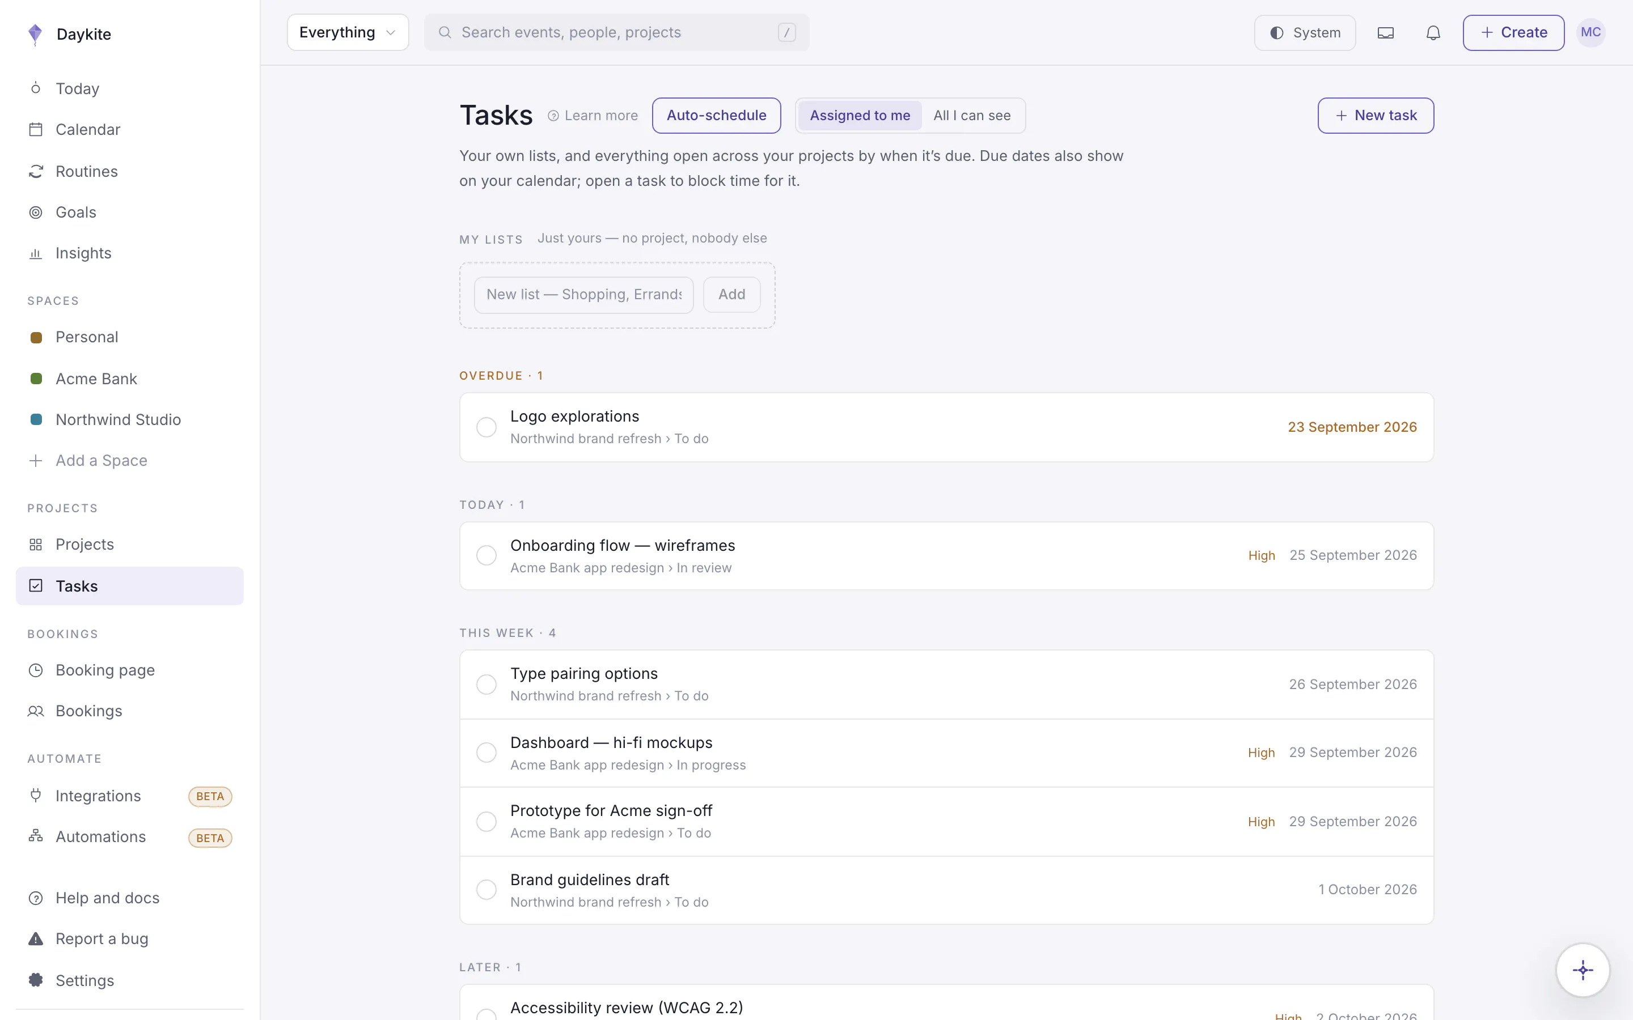This screenshot has height=1020, width=1633.
Task: Select the Acme Bank green space swatch
Action: pos(36,379)
